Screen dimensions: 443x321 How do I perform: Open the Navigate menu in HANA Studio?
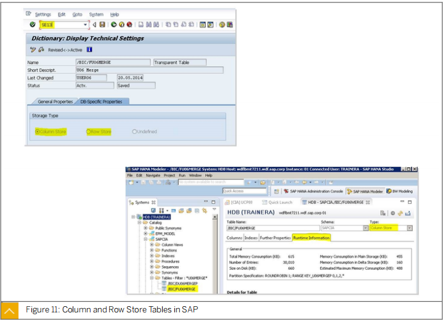[x=153, y=176]
